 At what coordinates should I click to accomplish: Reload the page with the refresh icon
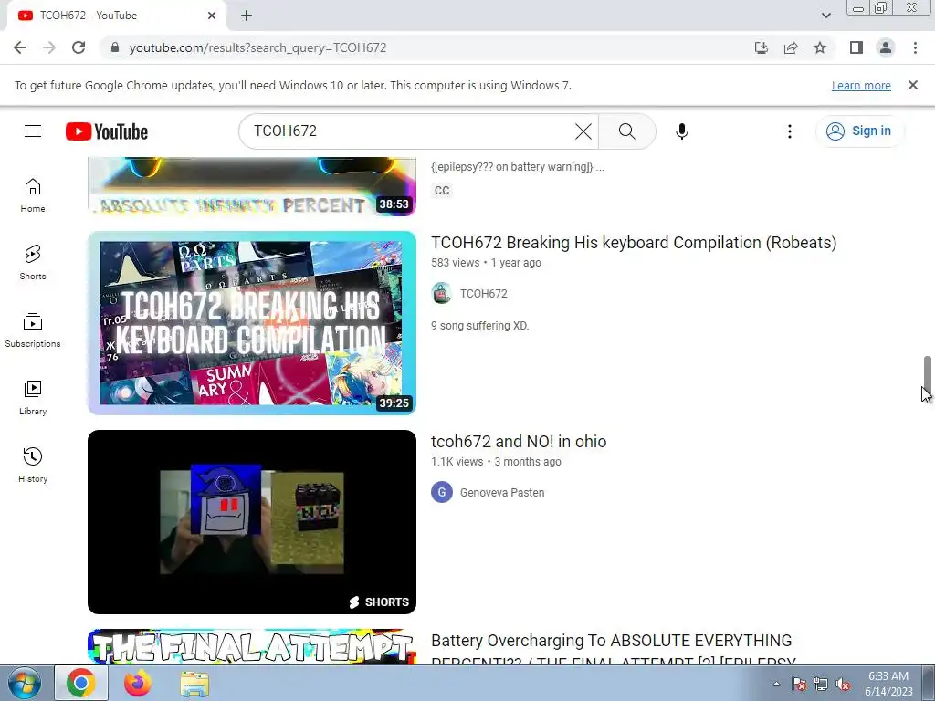coord(79,47)
